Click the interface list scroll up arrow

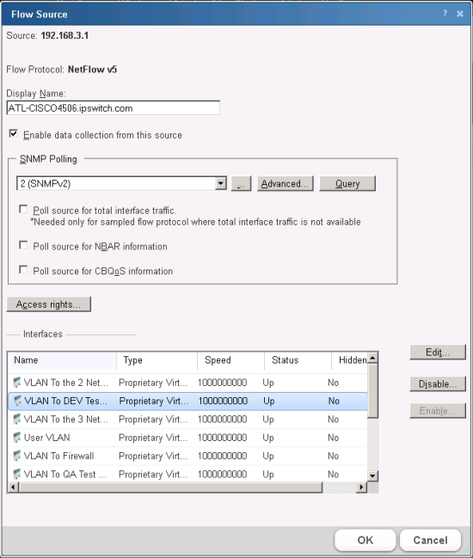(372, 358)
